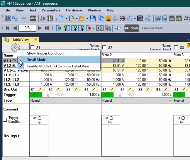Click the Save floppy disk icon
190x160 pixels.
tap(93, 19)
